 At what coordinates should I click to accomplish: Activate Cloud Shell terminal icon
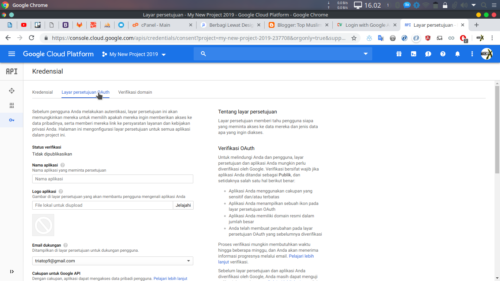(413, 54)
